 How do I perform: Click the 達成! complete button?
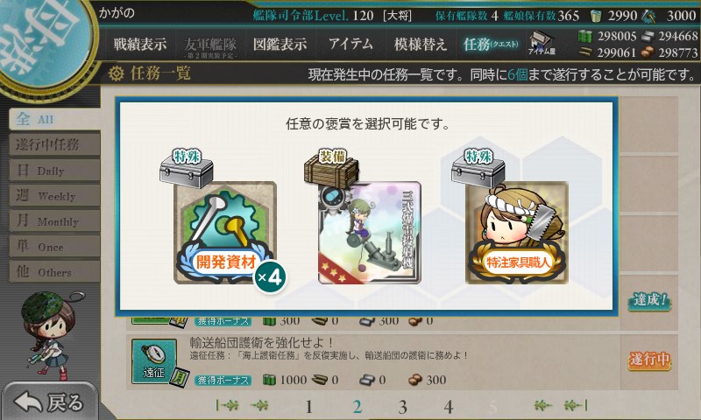point(649,300)
